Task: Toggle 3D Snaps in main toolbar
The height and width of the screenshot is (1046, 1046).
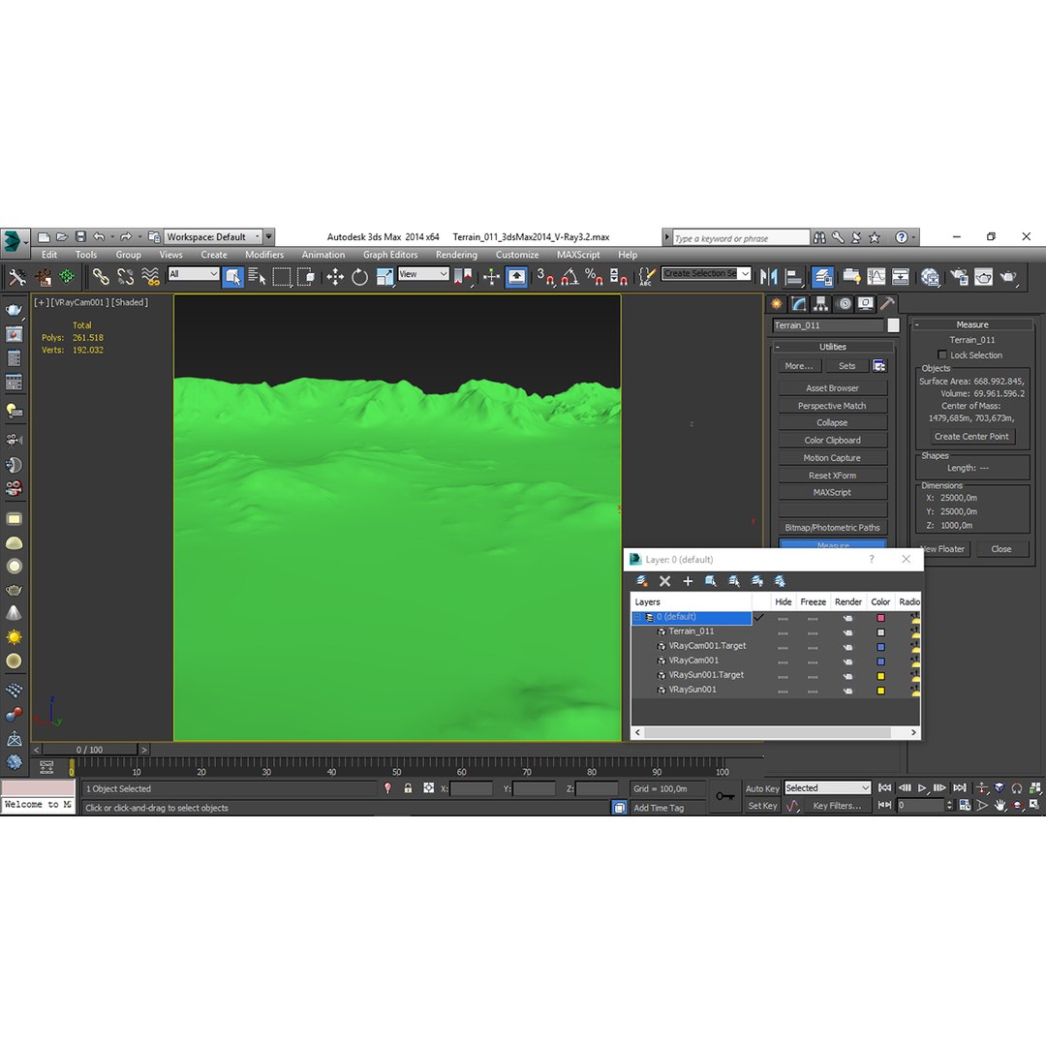Action: [545, 276]
